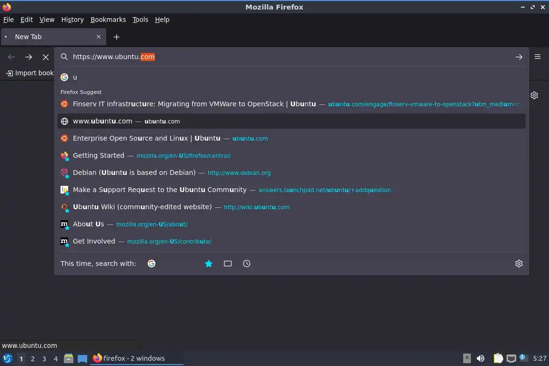Click the Firefox logo in the title bar
The width and height of the screenshot is (549, 366).
[7, 7]
